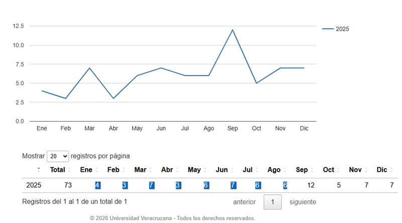The image size is (402, 223).
Task: Click the 2025 row label in table
Action: pos(34,185)
